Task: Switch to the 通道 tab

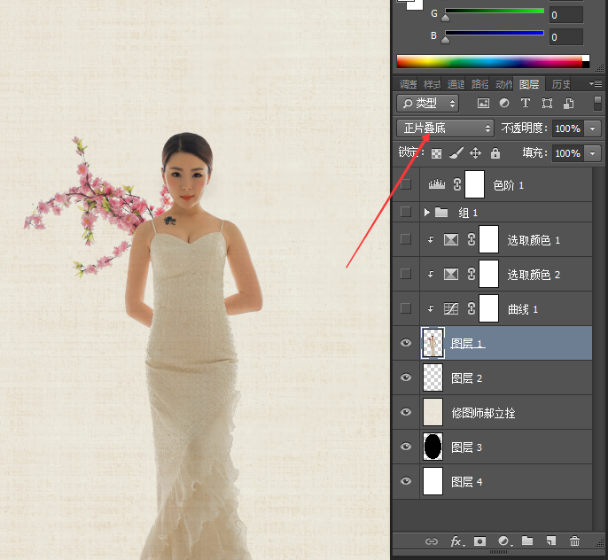Action: click(456, 84)
